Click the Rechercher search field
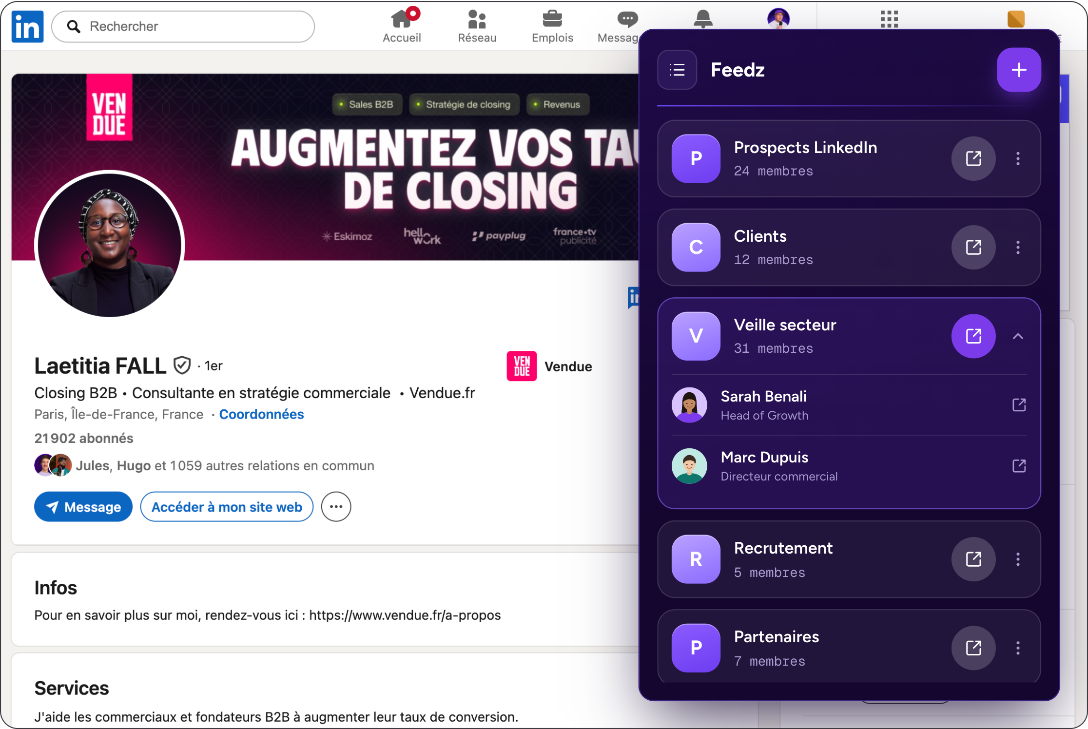Viewport: 1088px width, 729px height. [x=183, y=26]
